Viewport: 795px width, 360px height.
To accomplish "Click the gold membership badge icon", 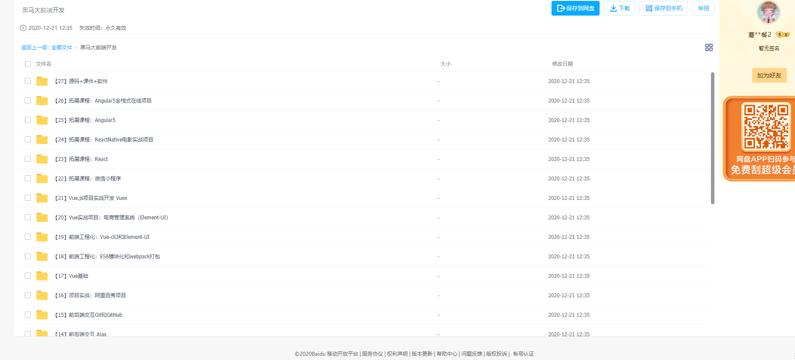I will (782, 35).
